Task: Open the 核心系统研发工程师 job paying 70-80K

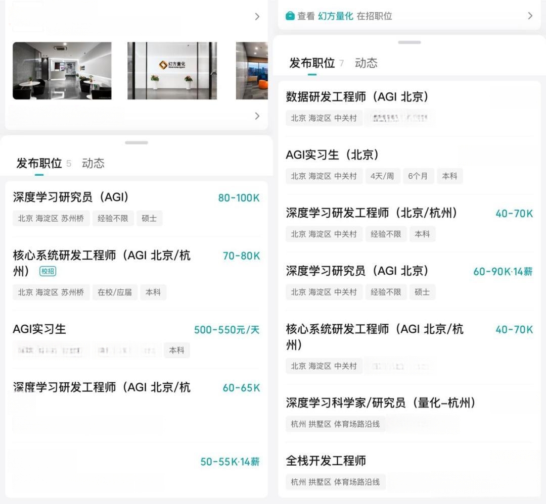Action: (102, 263)
